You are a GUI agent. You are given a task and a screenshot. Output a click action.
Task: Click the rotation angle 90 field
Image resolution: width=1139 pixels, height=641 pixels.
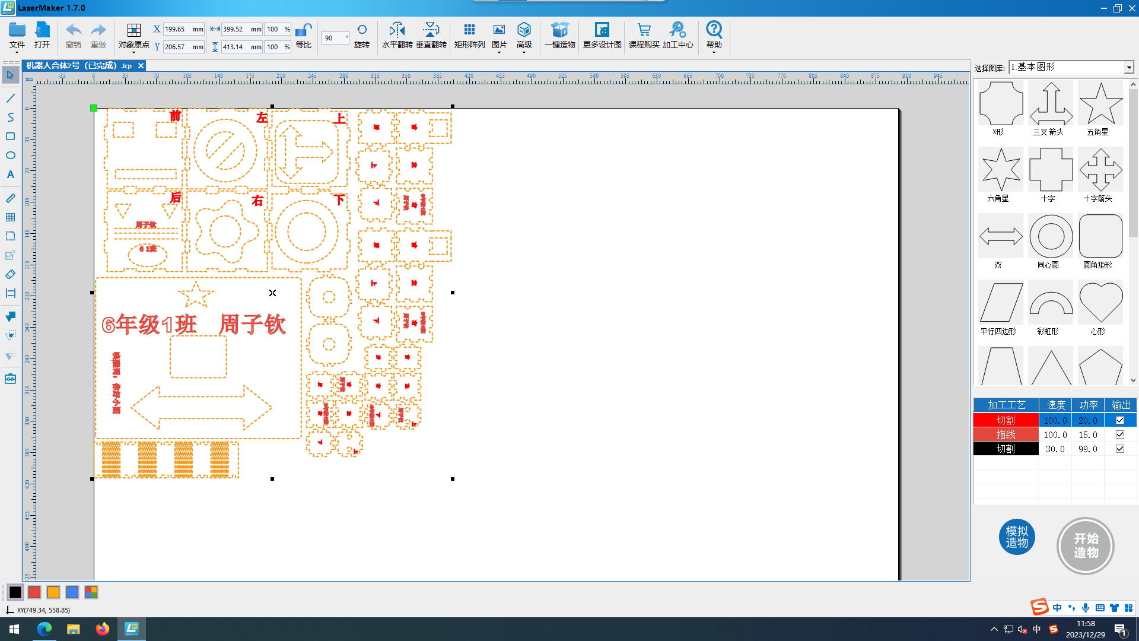[335, 37]
